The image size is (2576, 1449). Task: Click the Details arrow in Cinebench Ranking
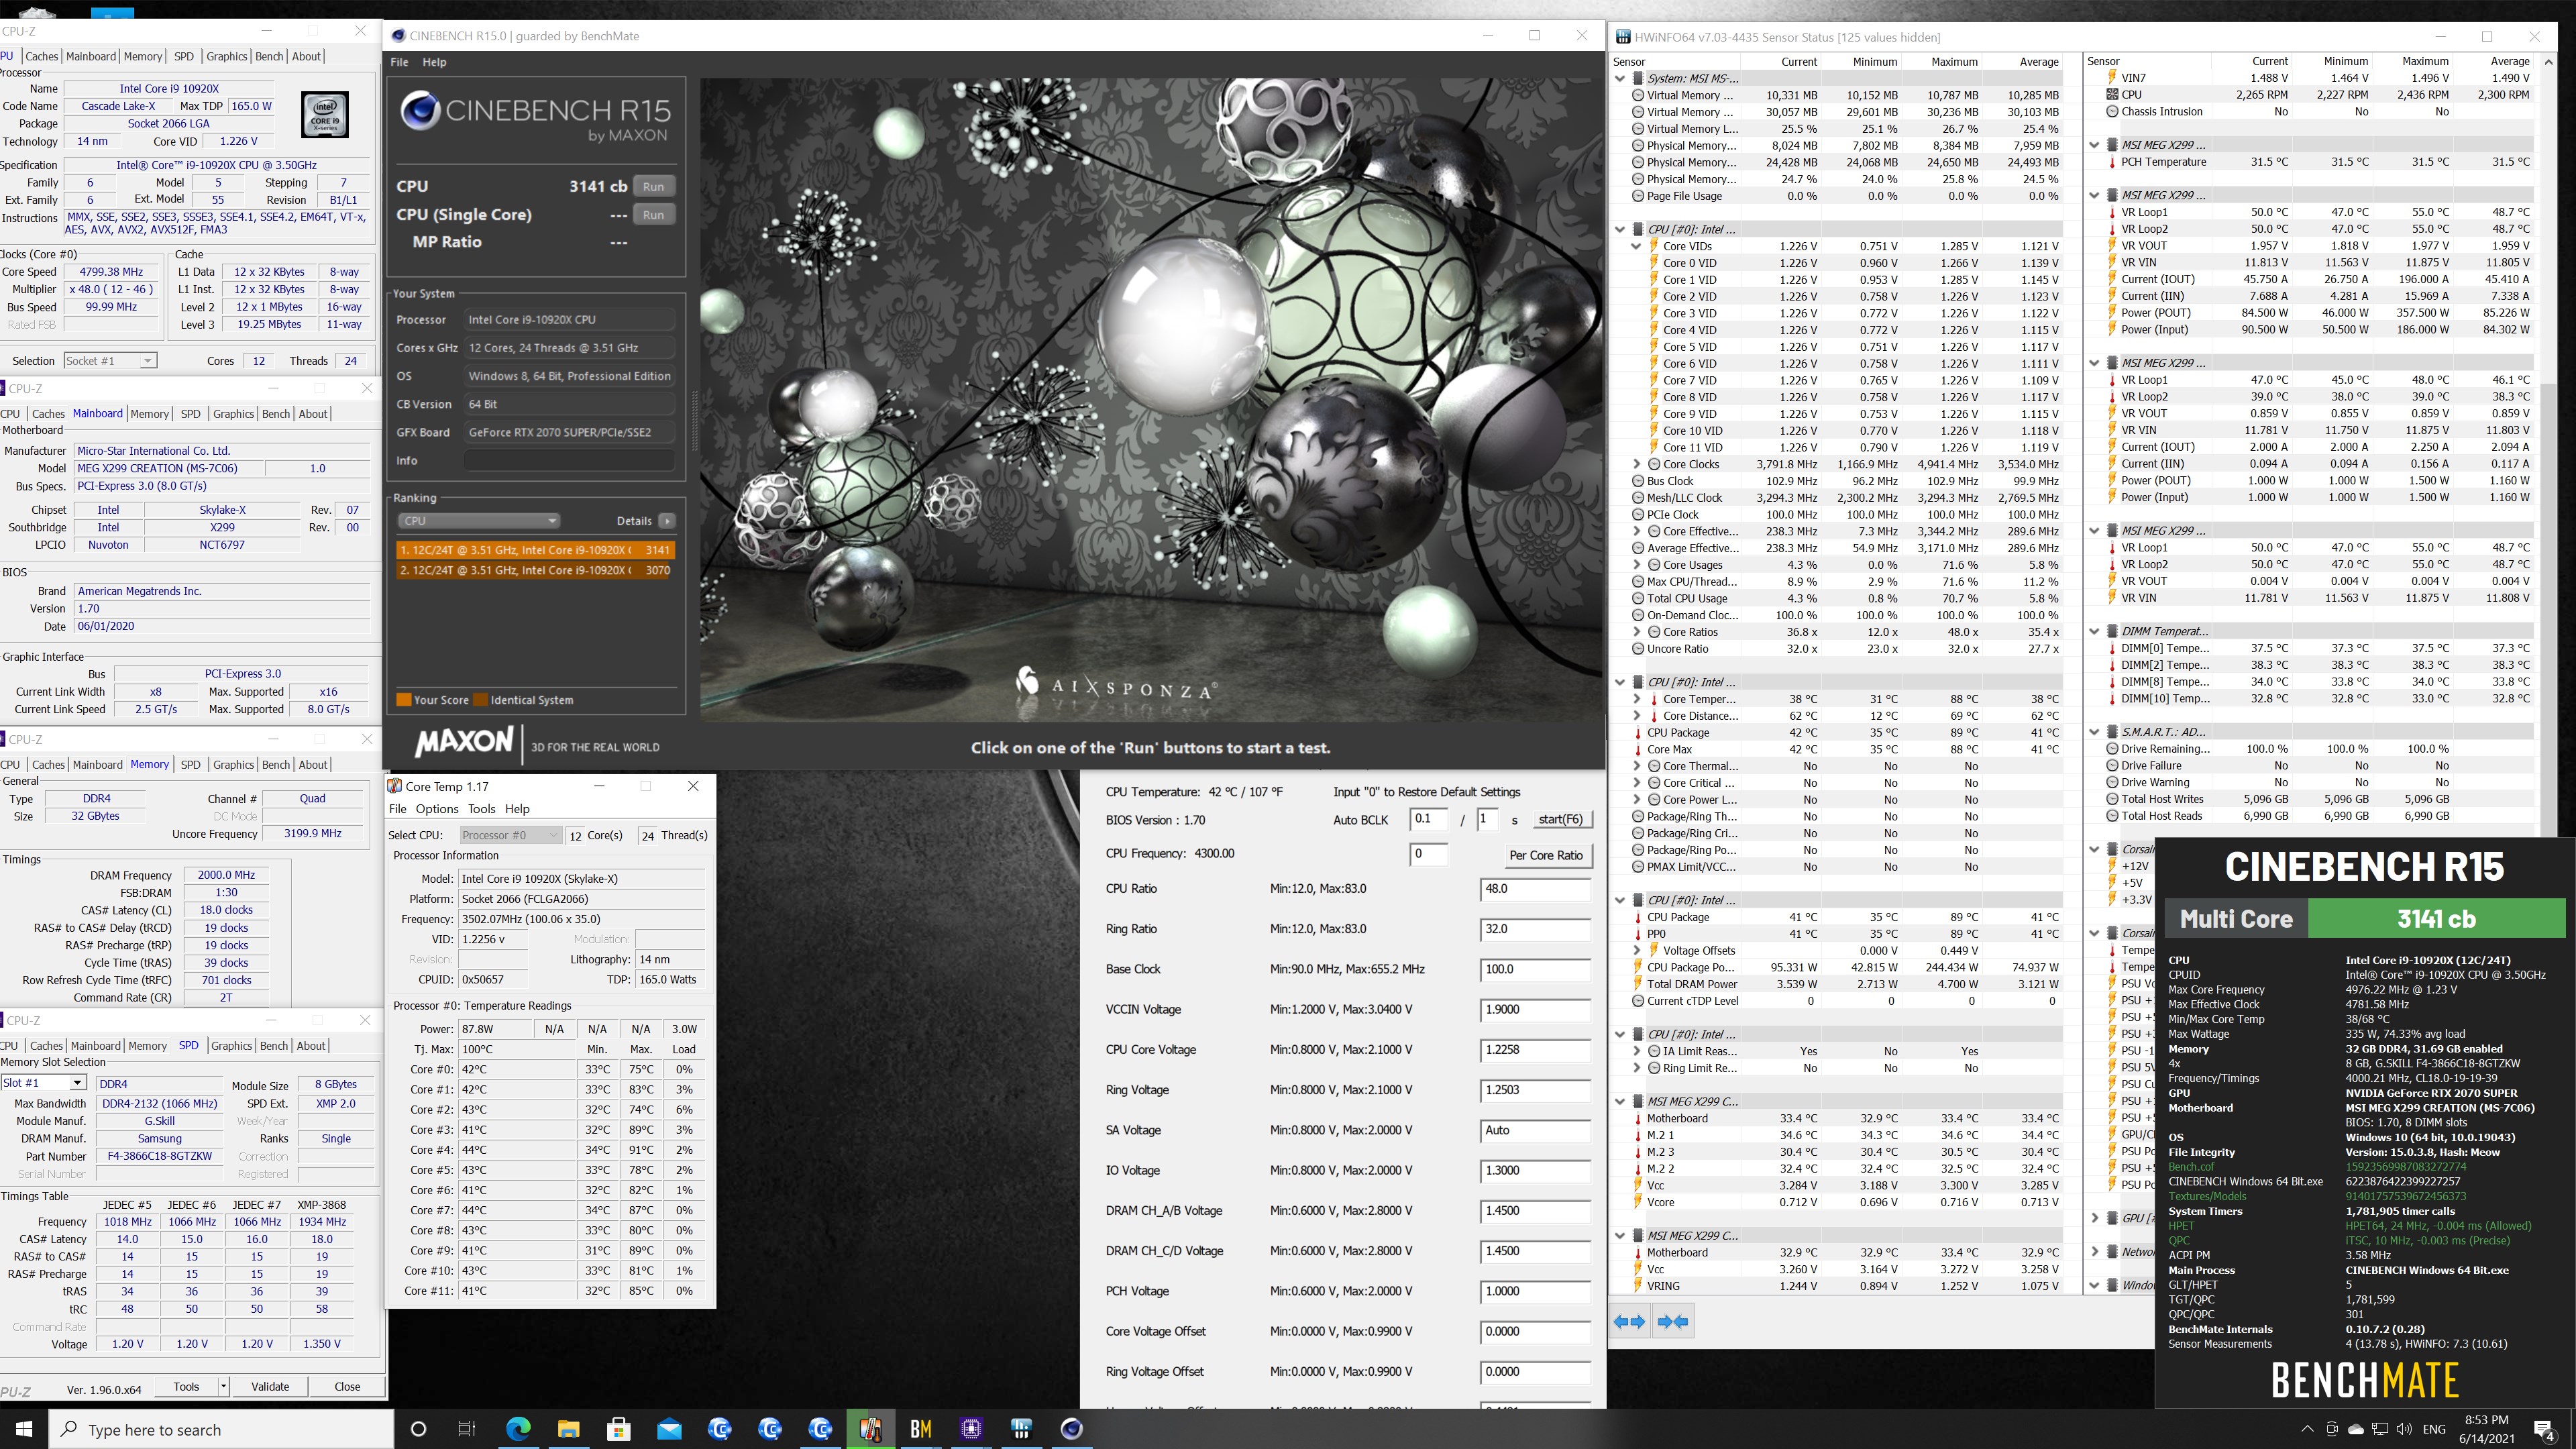tap(667, 521)
